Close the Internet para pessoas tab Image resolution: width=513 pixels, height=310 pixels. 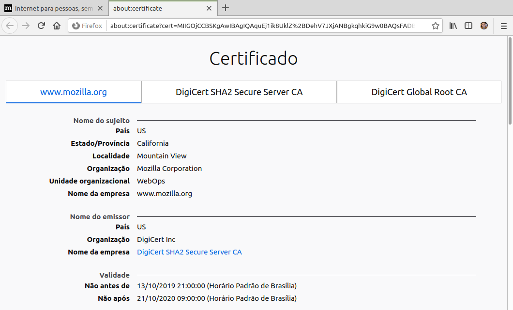101,8
